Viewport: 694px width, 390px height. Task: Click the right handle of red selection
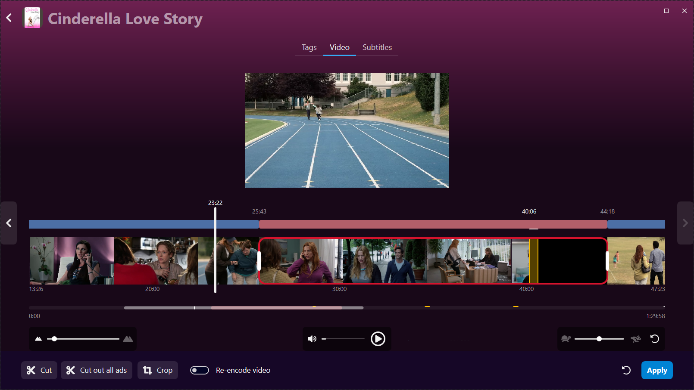607,261
